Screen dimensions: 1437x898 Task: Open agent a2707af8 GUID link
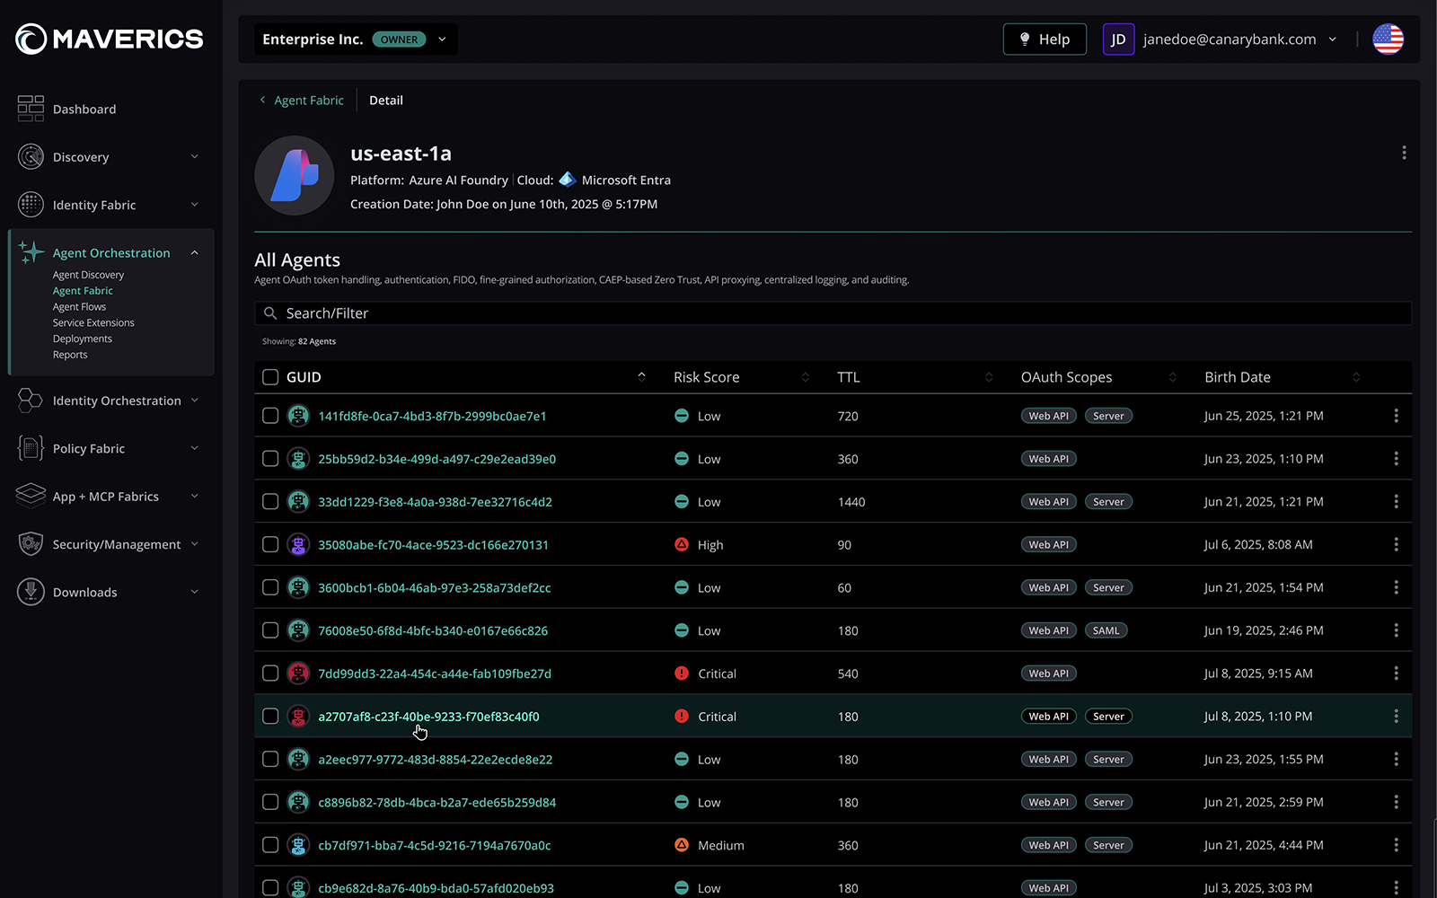[428, 717]
